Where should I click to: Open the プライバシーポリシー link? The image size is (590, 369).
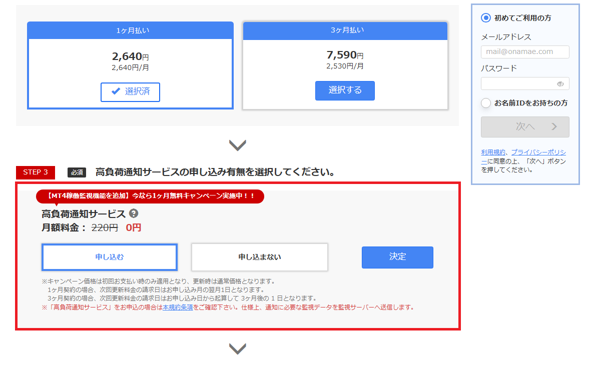(538, 152)
